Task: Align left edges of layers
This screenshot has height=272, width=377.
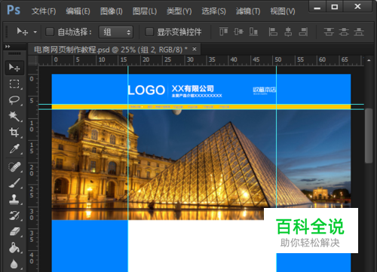Action: [x=273, y=32]
